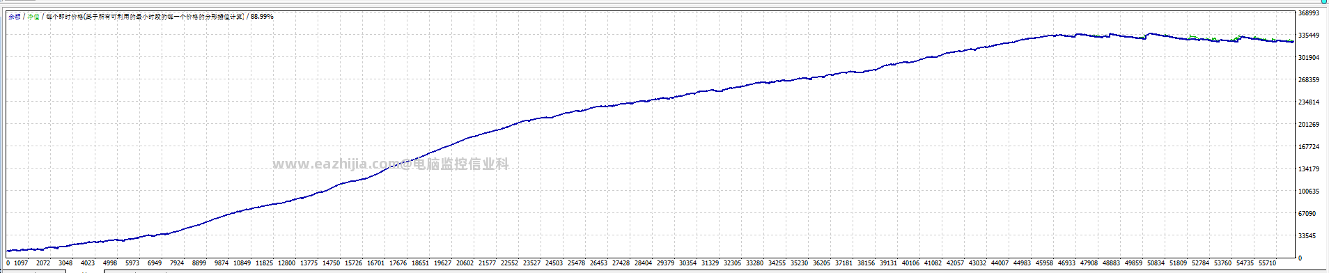Click the 8899 x-axis label

pos(199,263)
